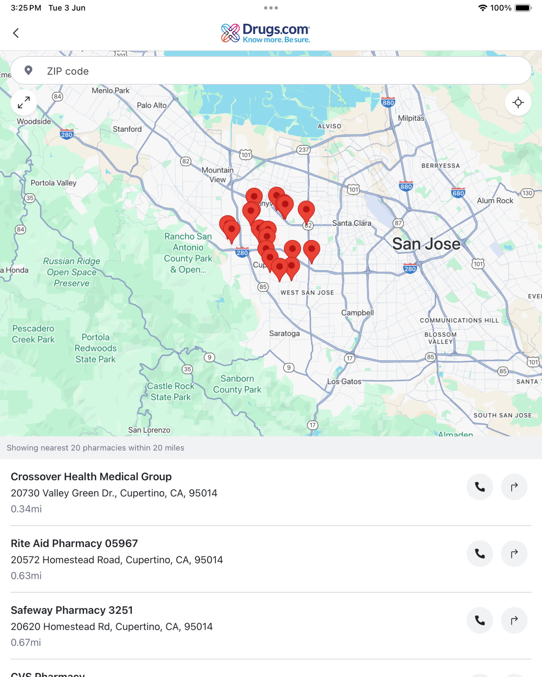Image resolution: width=542 pixels, height=677 pixels.
Task: Open the three-dot multitasking menu
Action: [x=271, y=8]
